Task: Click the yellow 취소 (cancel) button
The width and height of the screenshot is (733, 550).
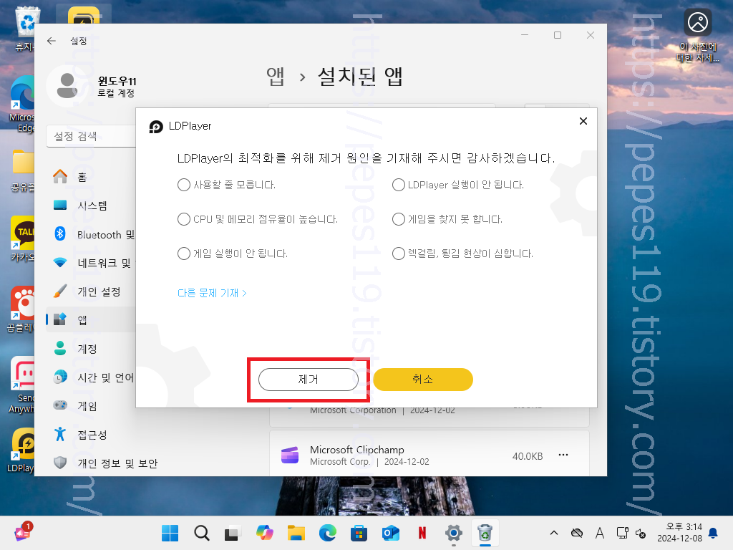Action: click(422, 380)
